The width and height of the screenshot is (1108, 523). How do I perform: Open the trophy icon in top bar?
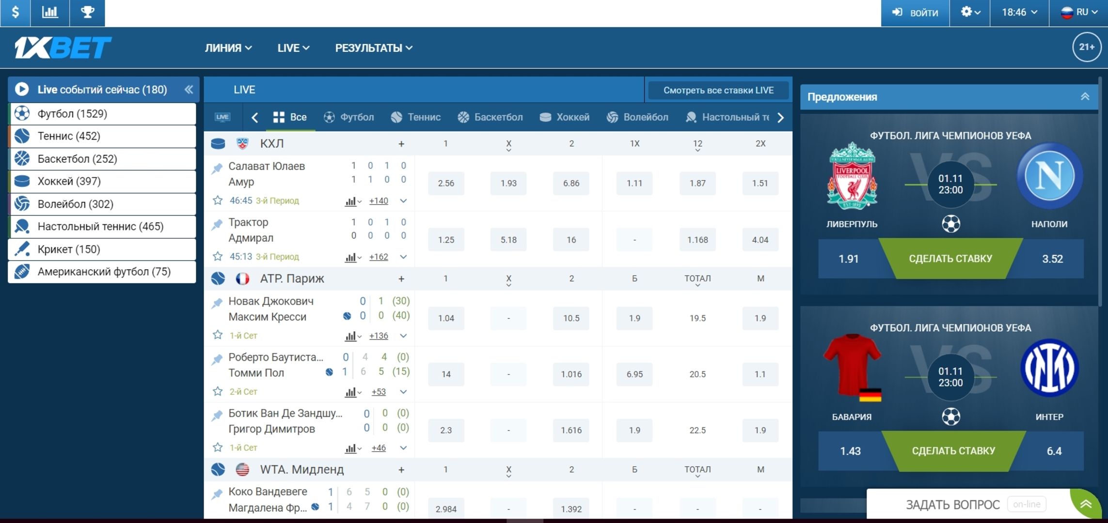(x=88, y=13)
